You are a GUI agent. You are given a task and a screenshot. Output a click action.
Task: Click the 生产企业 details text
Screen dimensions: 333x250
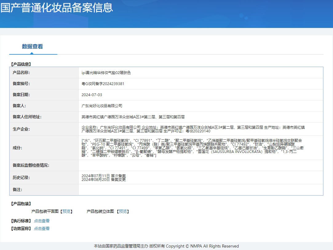193,129
